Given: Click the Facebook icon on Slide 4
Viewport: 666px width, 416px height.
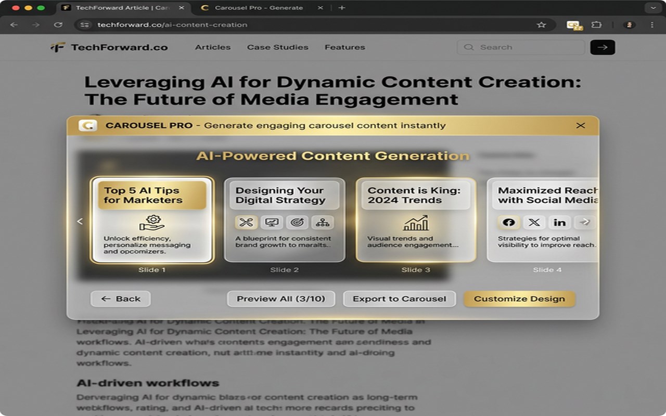Looking at the screenshot, I should pos(509,223).
